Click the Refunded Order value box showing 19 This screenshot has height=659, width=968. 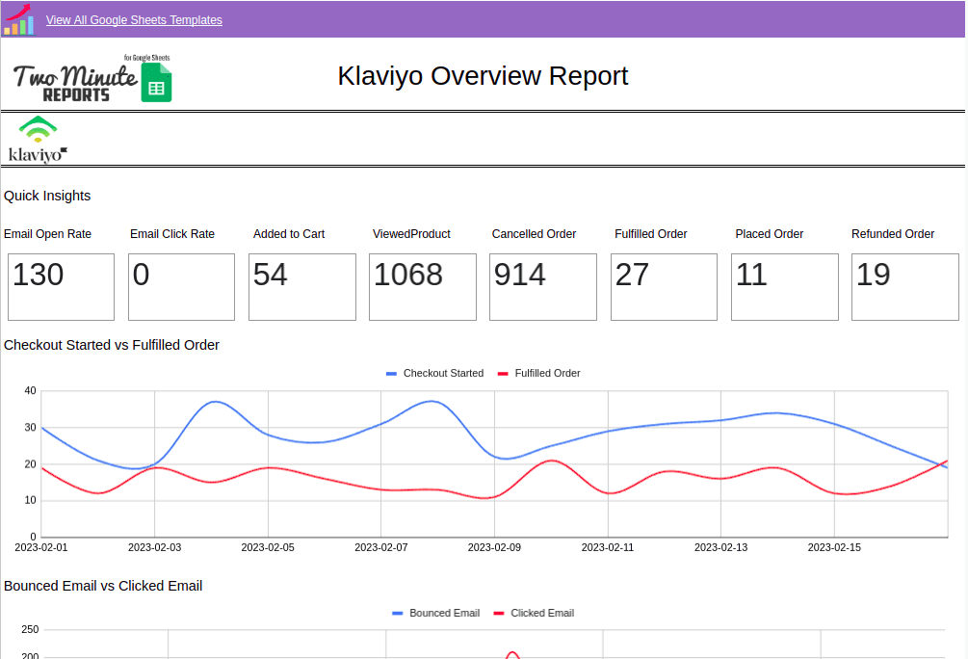point(904,286)
